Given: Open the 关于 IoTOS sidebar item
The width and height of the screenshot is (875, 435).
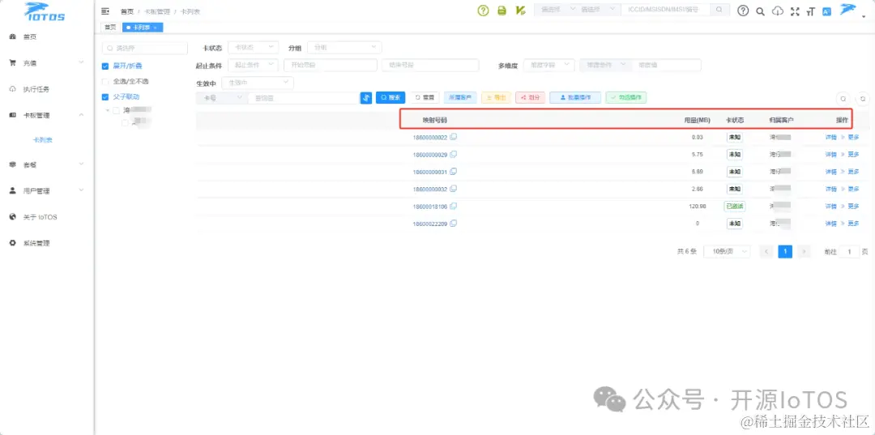Looking at the screenshot, I should [41, 217].
